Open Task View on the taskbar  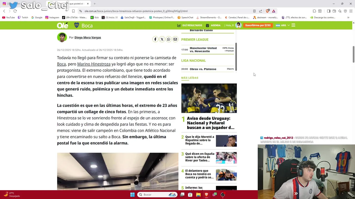(182, 195)
